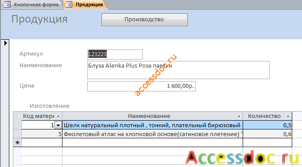Screen dimensions: 302x167
Task: Click the record selector arrow
Action: (x=5, y=43)
